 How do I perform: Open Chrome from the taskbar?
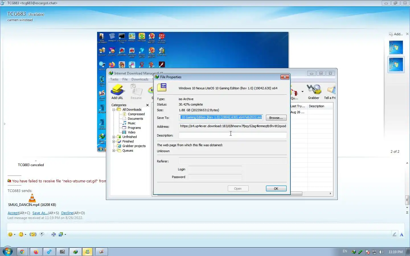click(22, 252)
